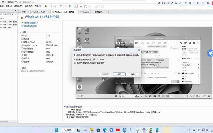Collapse the 设备 section
213x133 pixels.
tap(20, 32)
